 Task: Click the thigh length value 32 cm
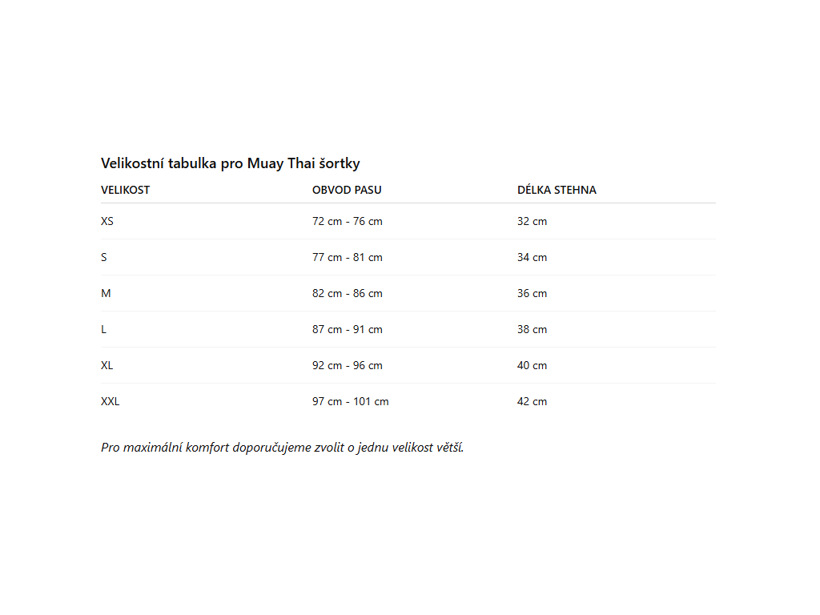pyautogui.click(x=533, y=221)
